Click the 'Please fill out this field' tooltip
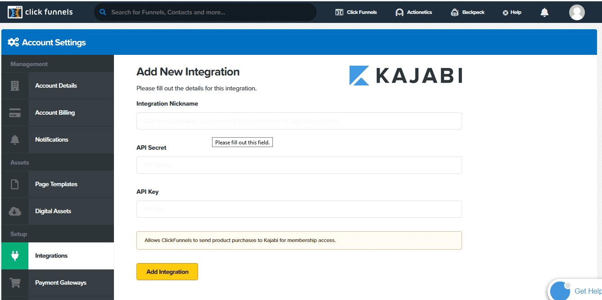Screen dimensions: 602x300 coord(242,142)
